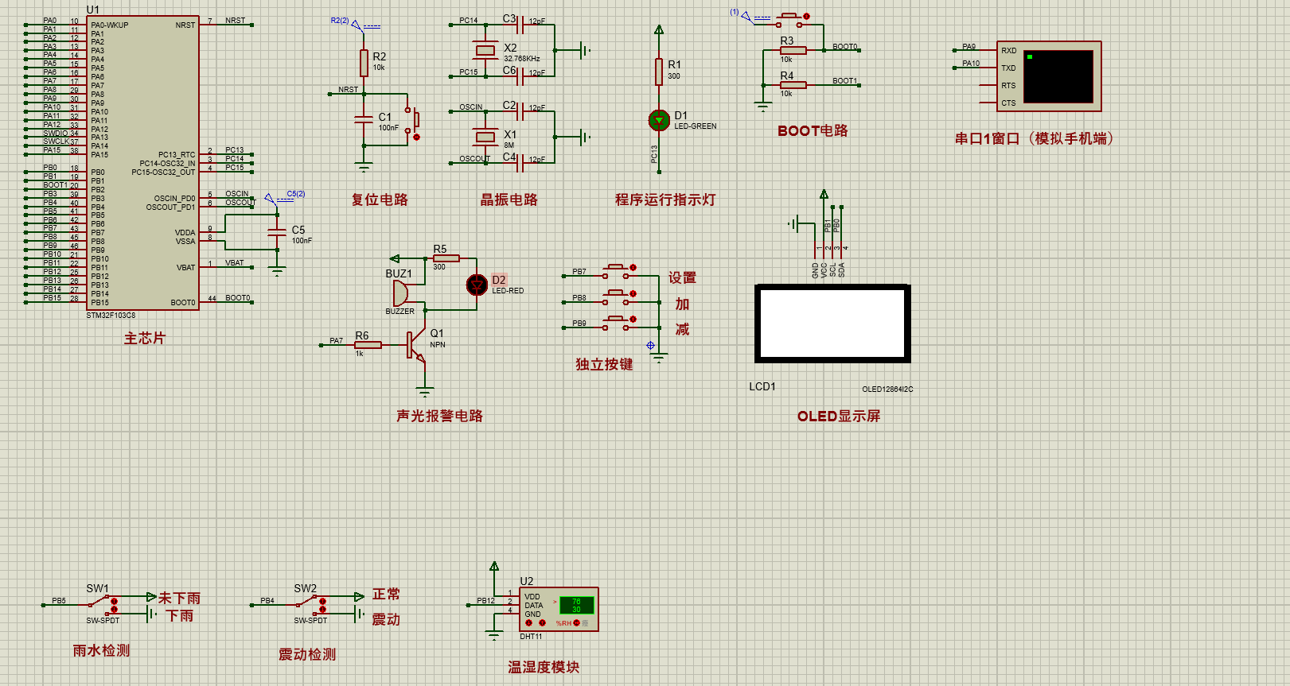Select resistor R5 above buzzer
Image resolution: width=1290 pixels, height=686 pixels.
coord(446,258)
